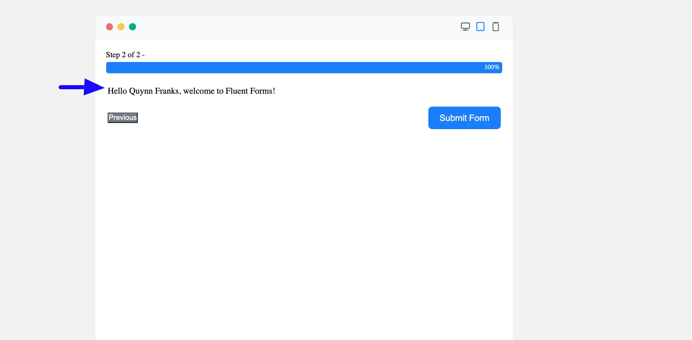Switch to mobile phone preview icon
The image size is (692, 340).
(x=496, y=27)
